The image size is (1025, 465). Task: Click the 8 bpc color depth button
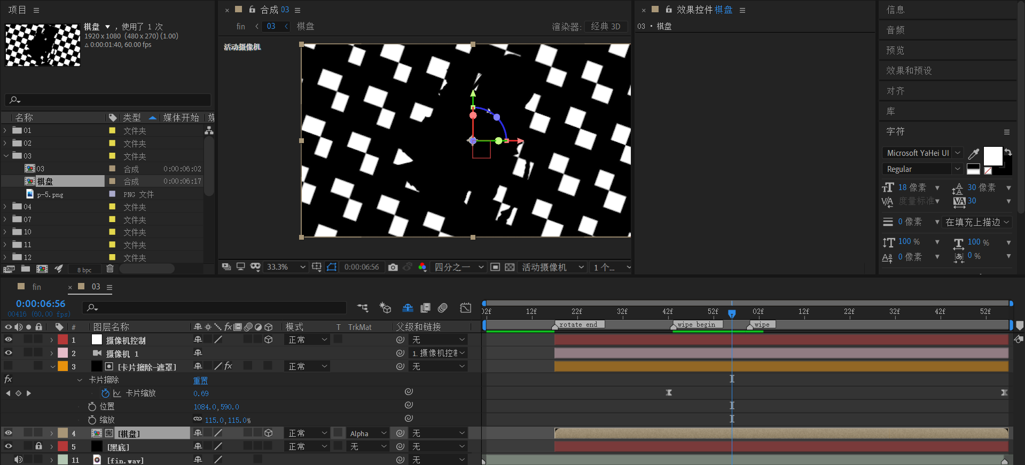(x=84, y=270)
